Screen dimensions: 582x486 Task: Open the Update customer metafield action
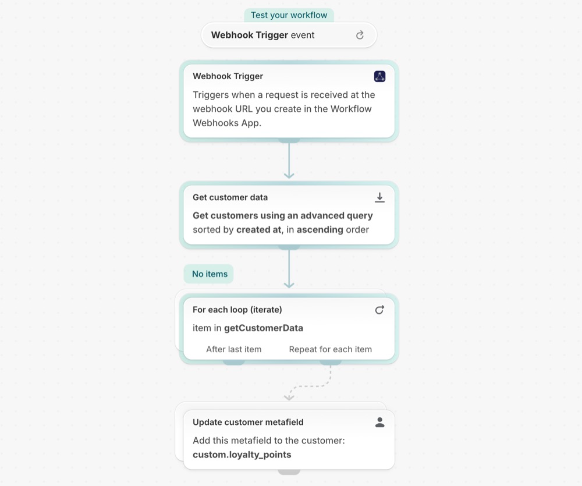[x=289, y=439]
